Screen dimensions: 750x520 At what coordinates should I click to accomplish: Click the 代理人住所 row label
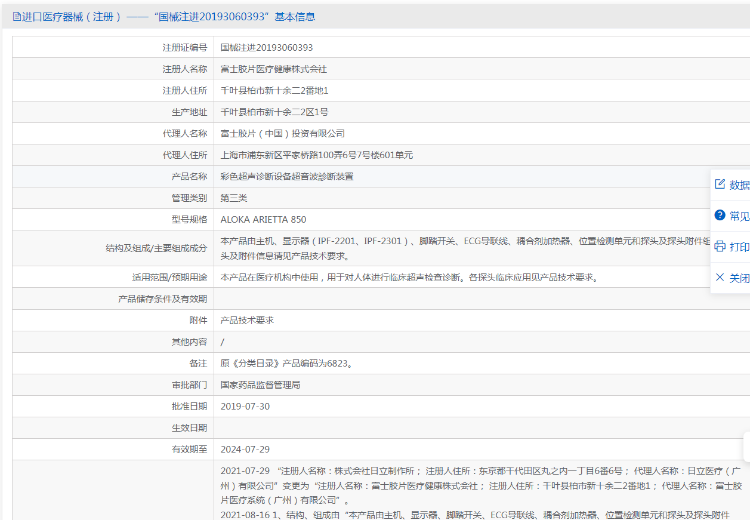185,155
